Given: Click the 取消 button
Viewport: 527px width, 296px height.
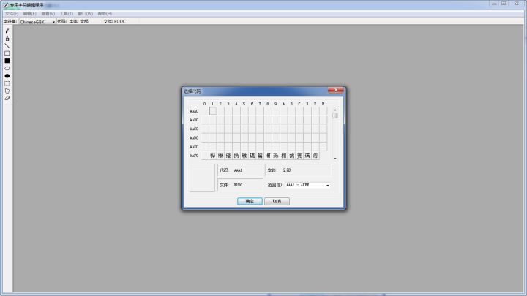Looking at the screenshot, I should (277, 201).
